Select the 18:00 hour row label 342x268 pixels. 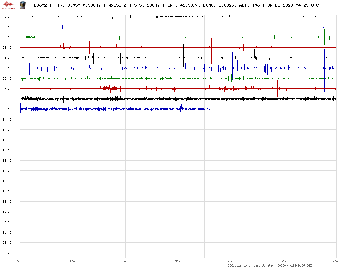[7, 202]
